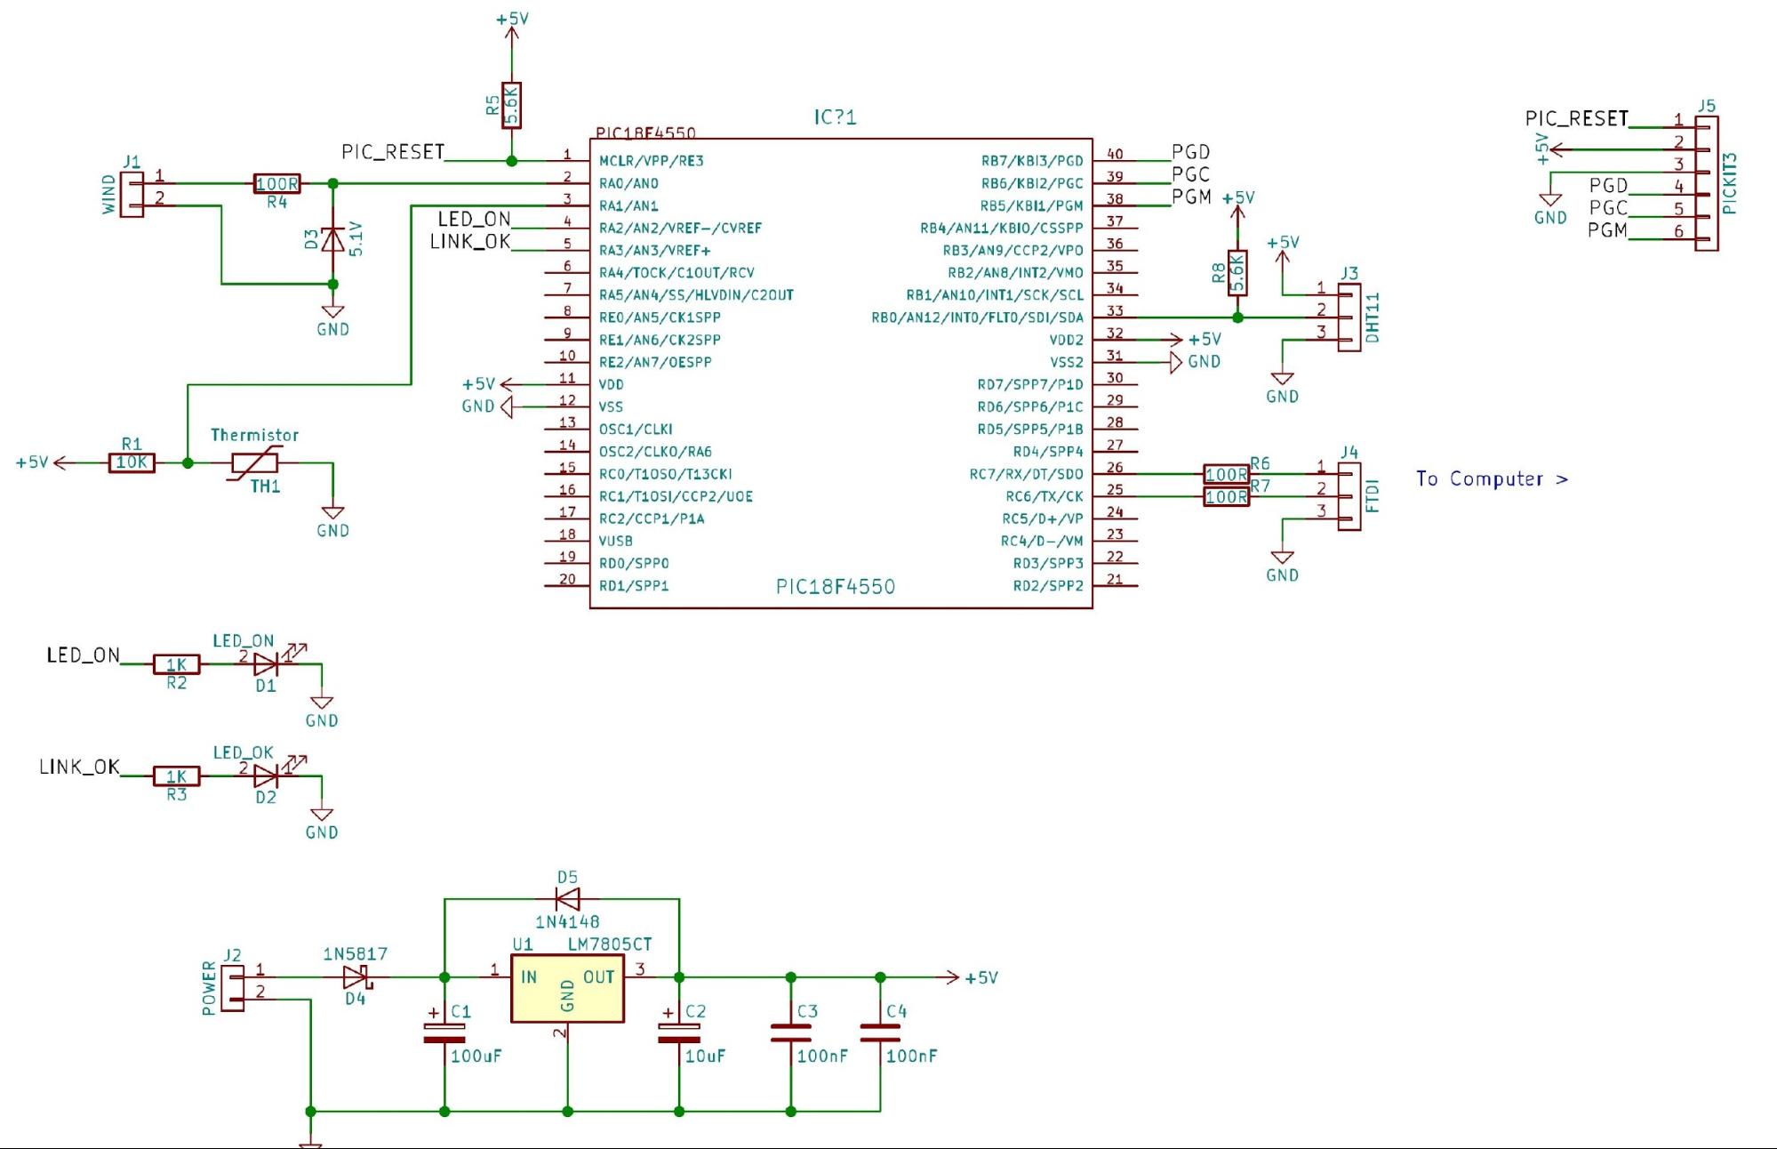Select the C2 polarized capacitor symbol
This screenshot has height=1149, width=1777.
(679, 1032)
